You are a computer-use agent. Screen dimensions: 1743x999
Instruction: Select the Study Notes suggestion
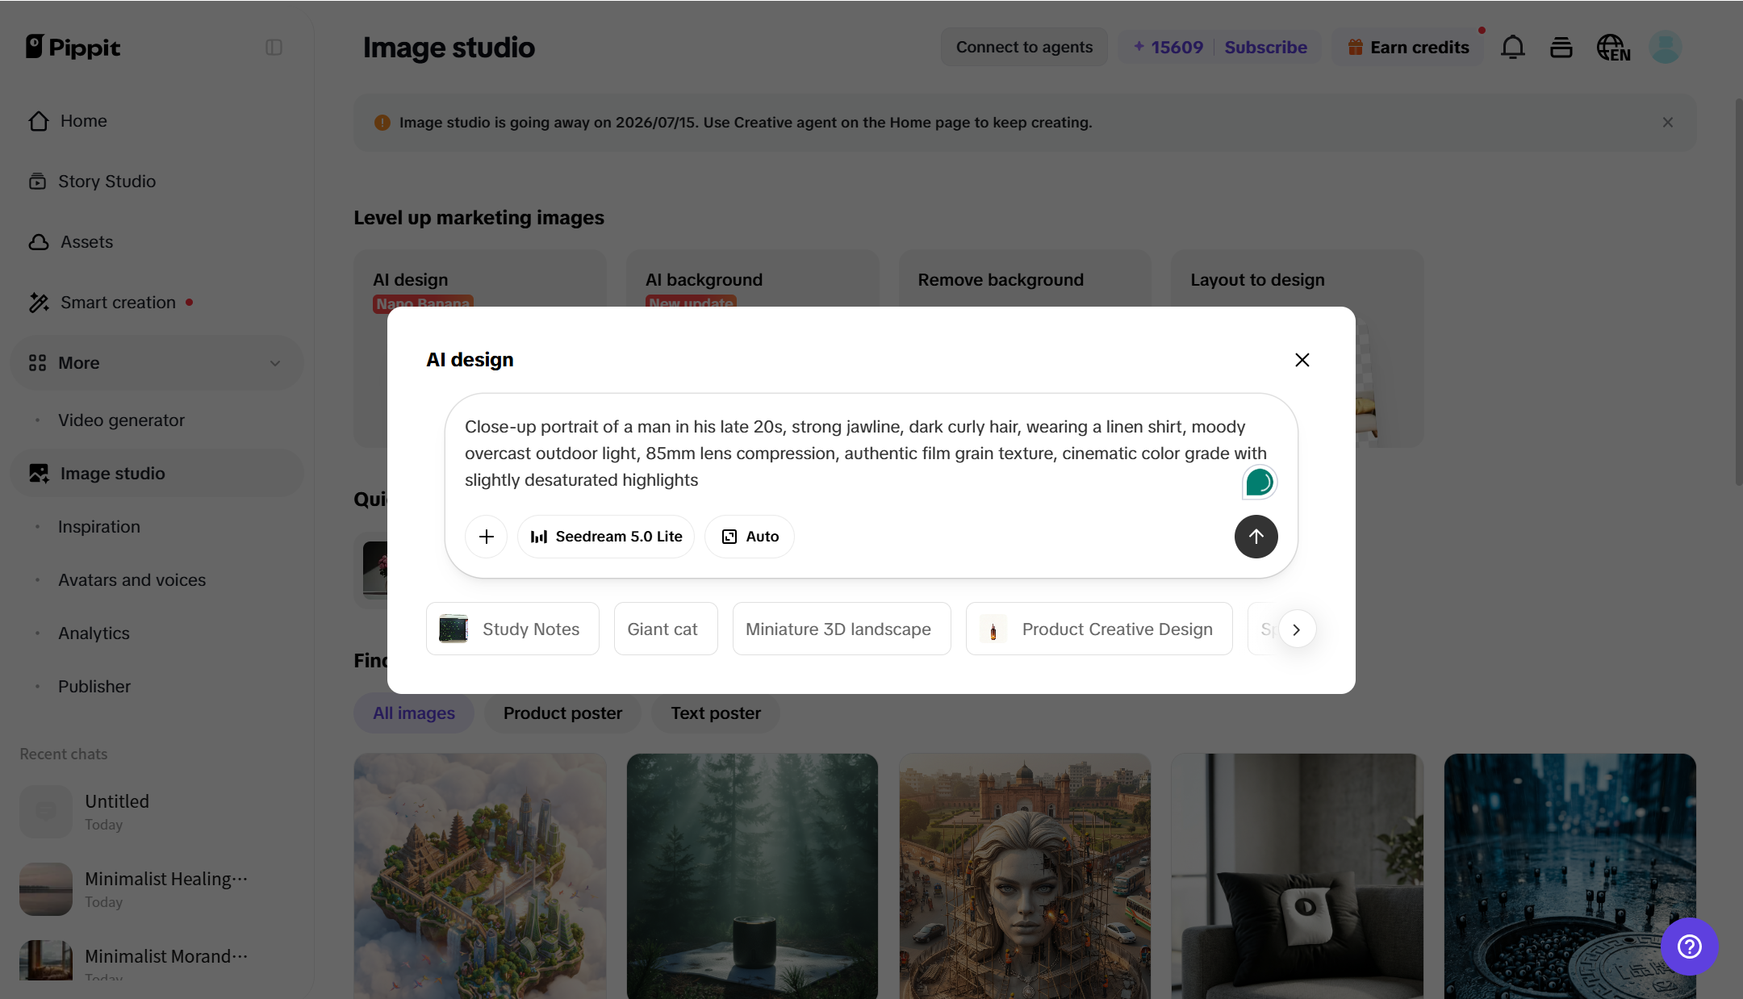tap(512, 629)
